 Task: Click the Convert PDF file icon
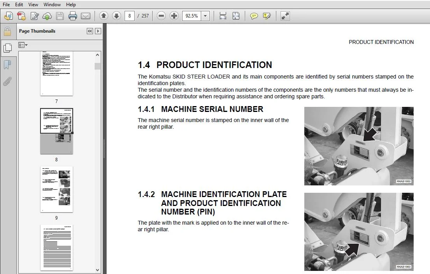pyautogui.click(x=21, y=16)
